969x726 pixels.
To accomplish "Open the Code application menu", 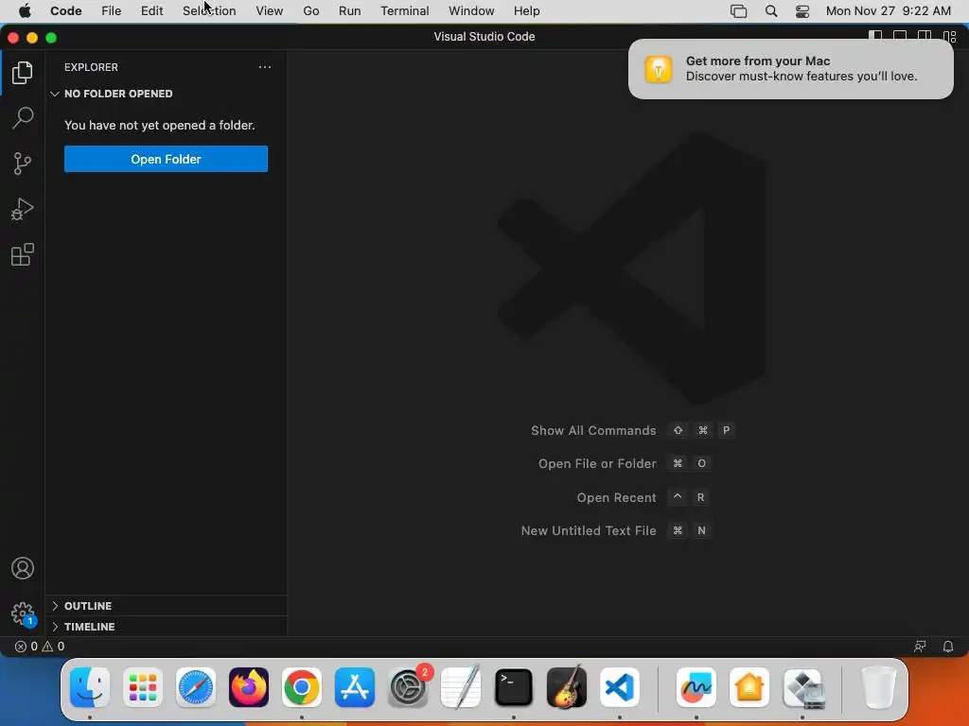I will [66, 11].
